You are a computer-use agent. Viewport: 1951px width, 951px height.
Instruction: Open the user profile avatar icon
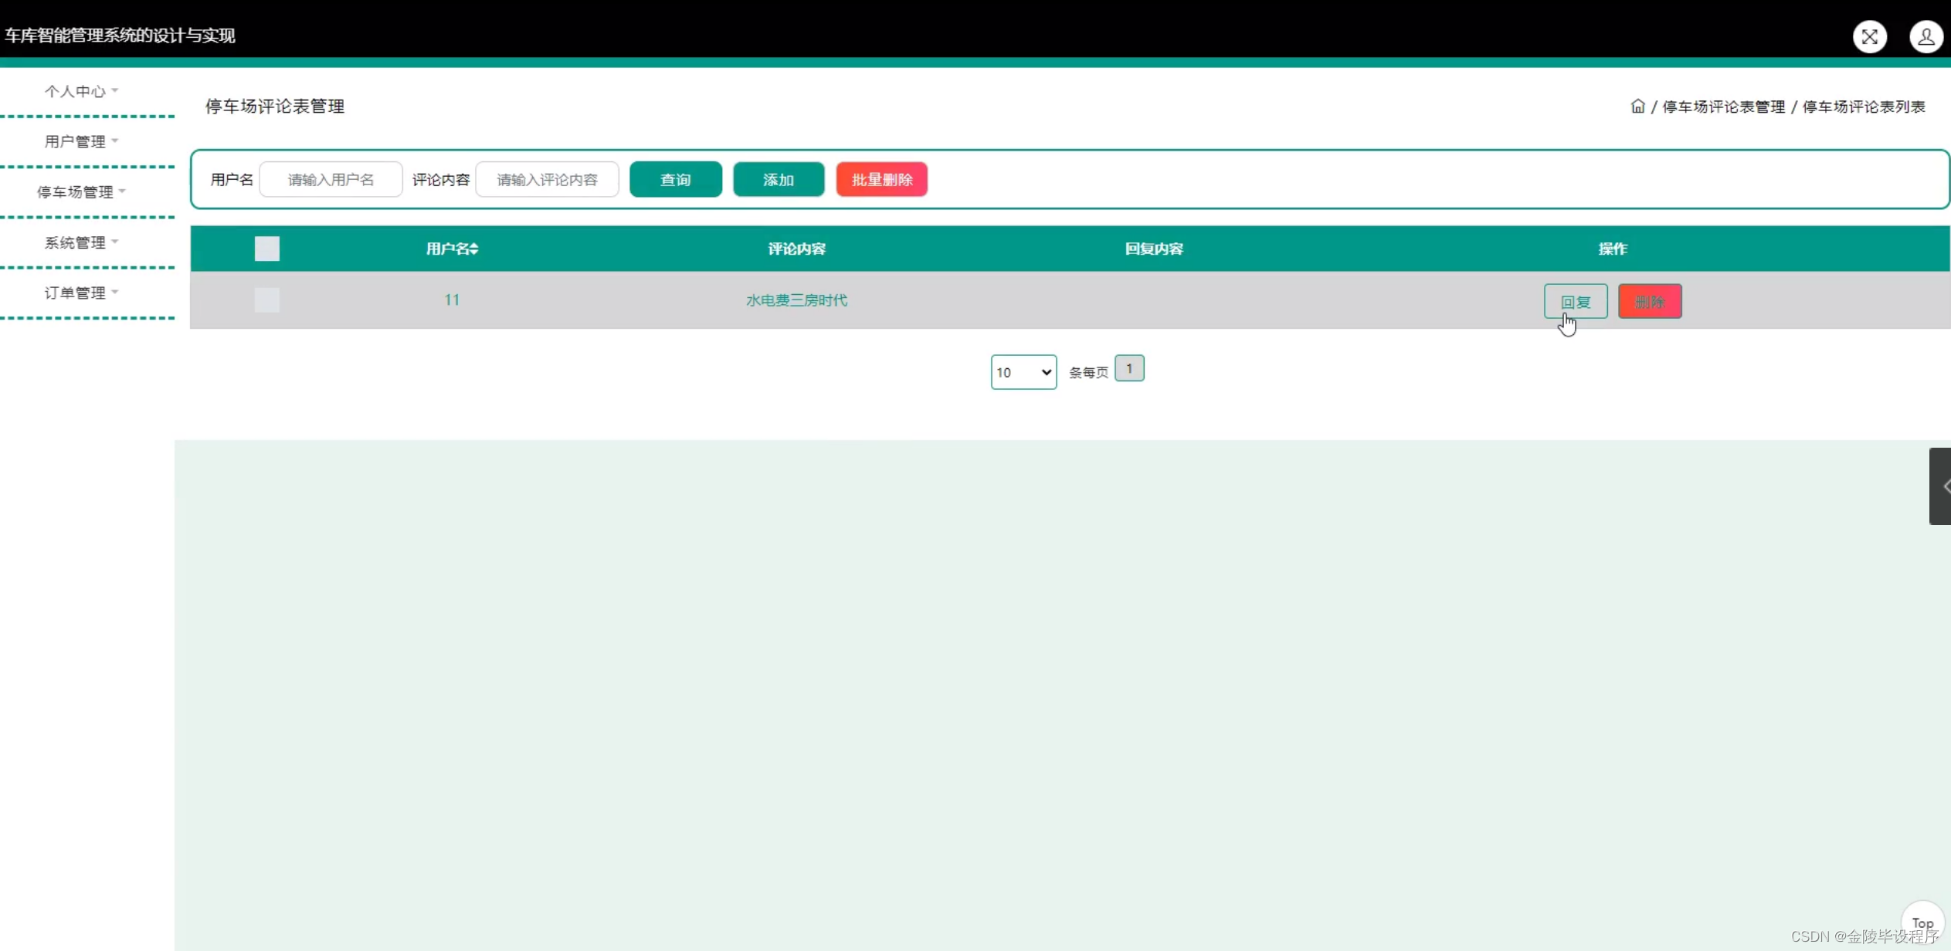coord(1926,36)
